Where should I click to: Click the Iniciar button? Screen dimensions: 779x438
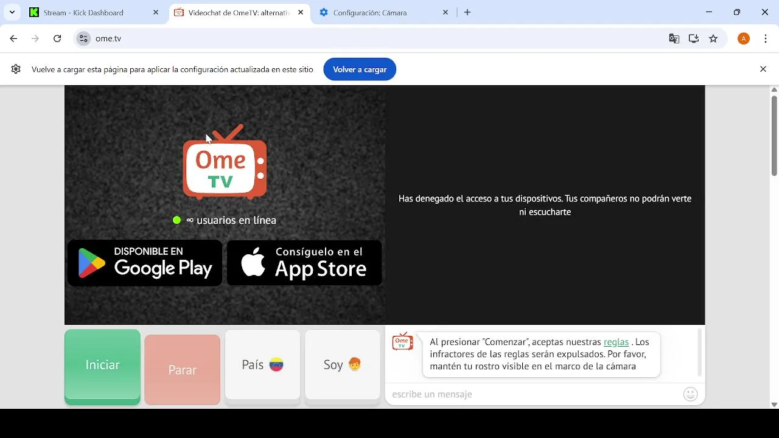102,367
